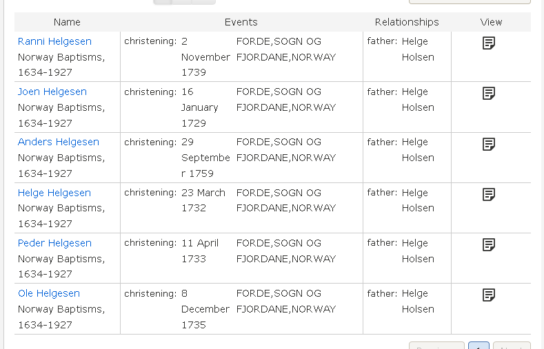Click the Joen Helgesen name link
The image size is (544, 349).
click(52, 92)
